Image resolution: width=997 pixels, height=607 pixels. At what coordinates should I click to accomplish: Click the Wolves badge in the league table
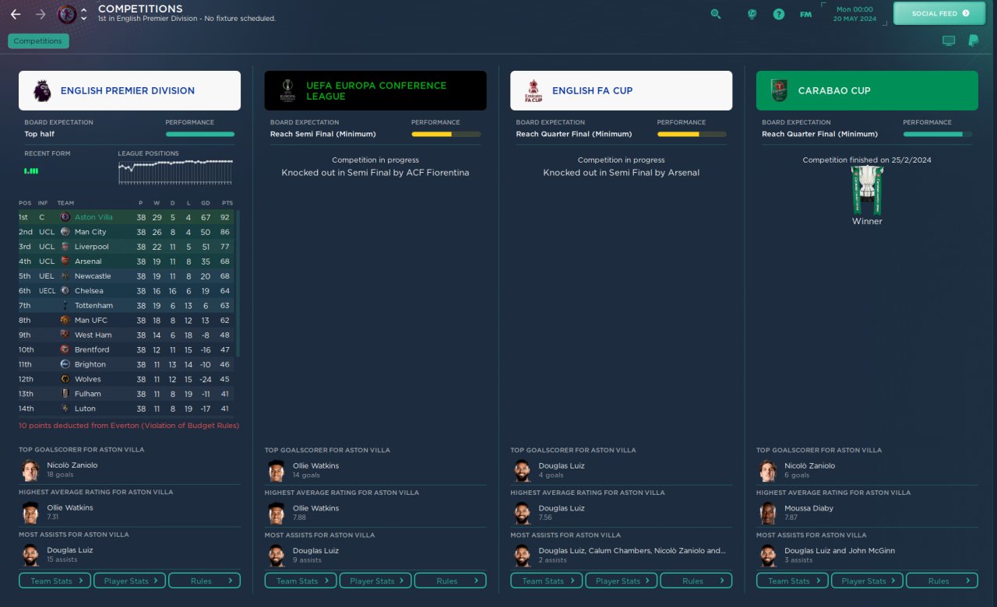tap(65, 379)
